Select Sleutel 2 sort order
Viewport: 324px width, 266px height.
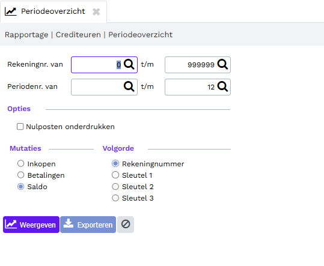pos(115,187)
